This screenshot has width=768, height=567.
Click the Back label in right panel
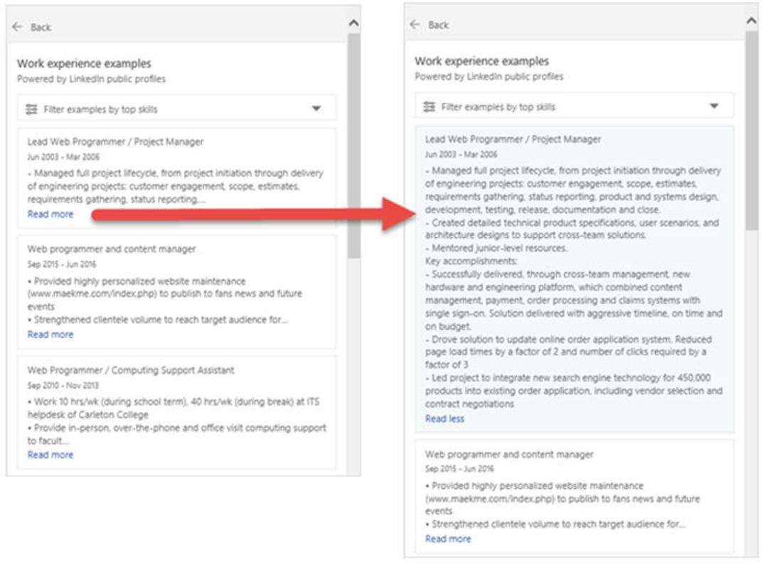tap(438, 25)
